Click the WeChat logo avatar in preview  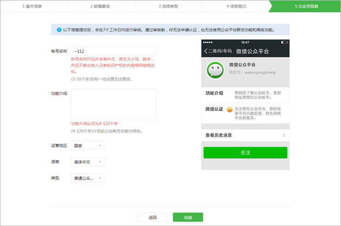[216, 70]
